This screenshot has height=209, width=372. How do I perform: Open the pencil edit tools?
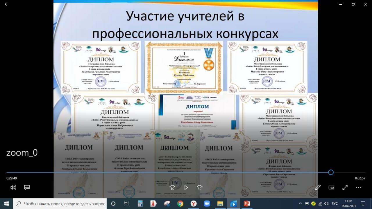tap(318, 188)
